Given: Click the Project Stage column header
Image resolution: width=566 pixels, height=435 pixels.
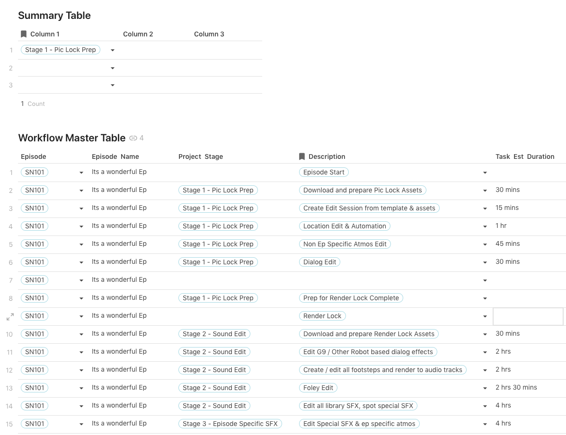Looking at the screenshot, I should pyautogui.click(x=201, y=157).
